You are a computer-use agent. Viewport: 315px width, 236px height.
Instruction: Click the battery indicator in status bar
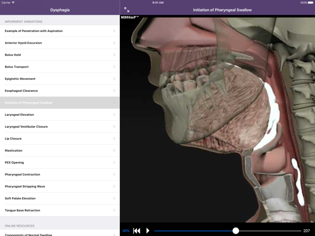tap(310, 3)
